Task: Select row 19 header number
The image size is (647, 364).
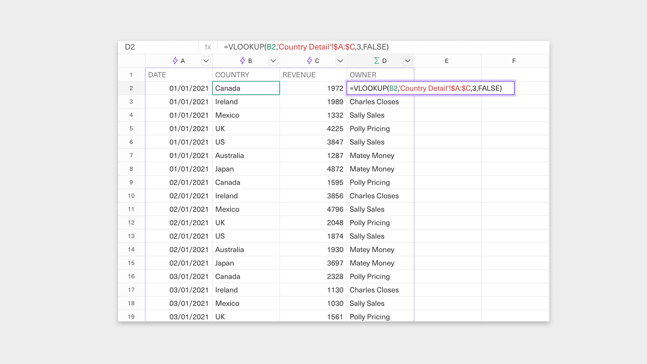Action: (x=131, y=317)
